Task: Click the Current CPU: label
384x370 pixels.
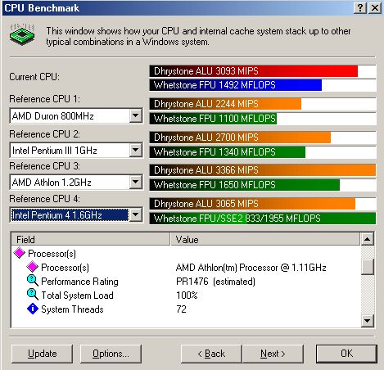Action: tap(34, 77)
